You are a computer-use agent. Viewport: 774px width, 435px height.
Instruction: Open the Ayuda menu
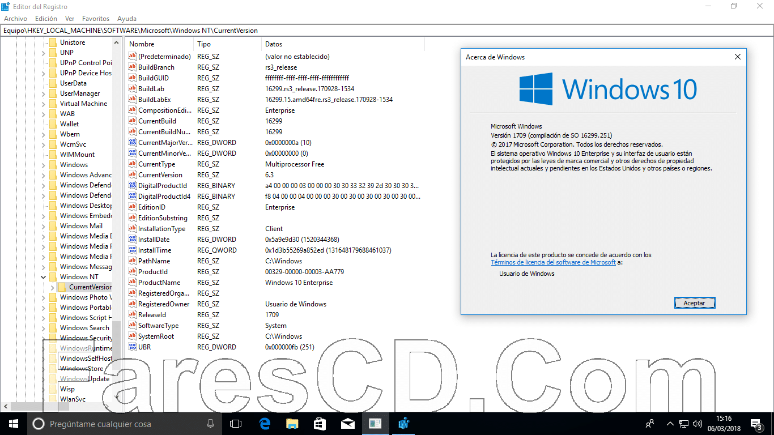coord(126,19)
